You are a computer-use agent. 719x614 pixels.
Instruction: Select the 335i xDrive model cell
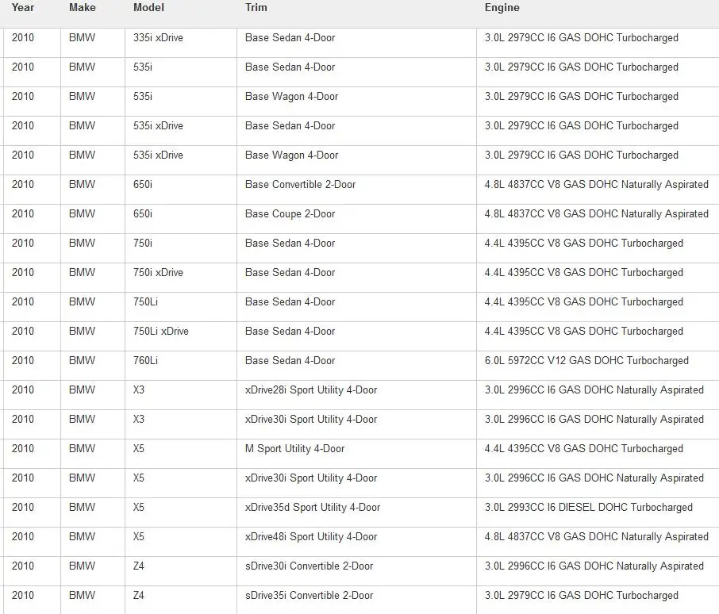158,37
